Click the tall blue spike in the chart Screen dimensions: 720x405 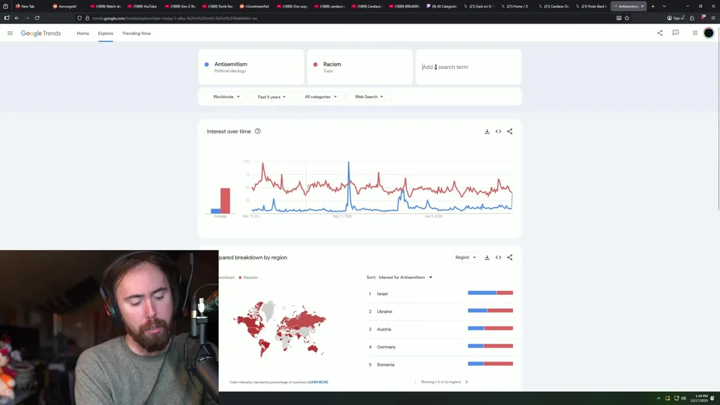348,187
